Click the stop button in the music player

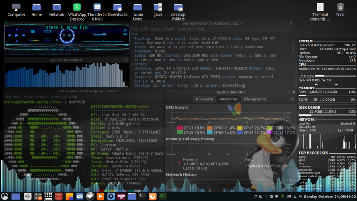17,29
